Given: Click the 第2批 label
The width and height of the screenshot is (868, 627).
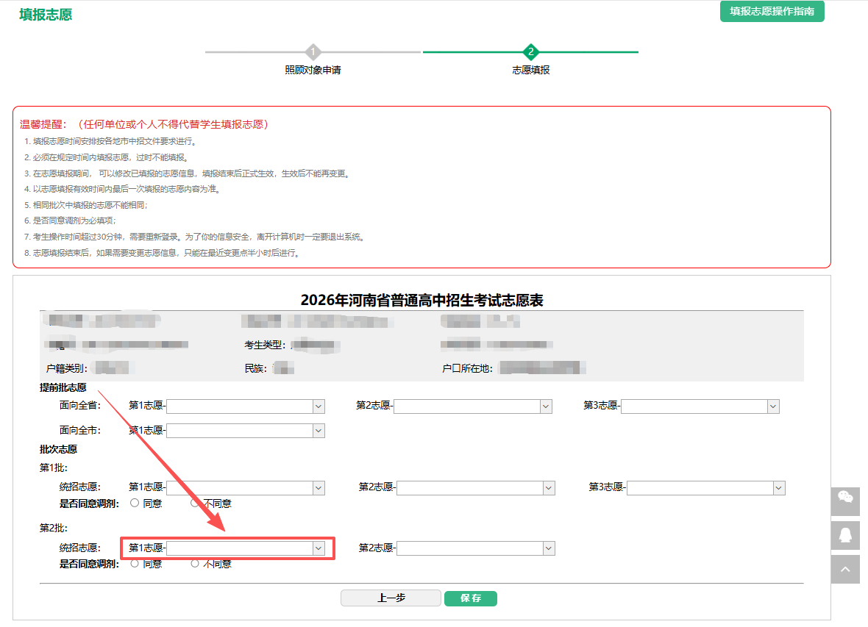Looking at the screenshot, I should 54,528.
